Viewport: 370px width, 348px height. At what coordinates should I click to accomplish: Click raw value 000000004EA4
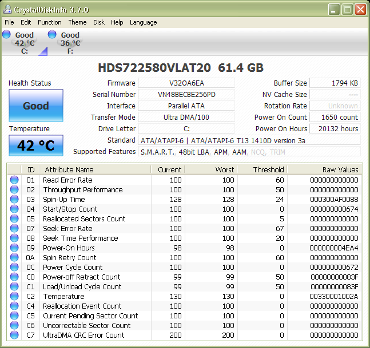[334, 248]
